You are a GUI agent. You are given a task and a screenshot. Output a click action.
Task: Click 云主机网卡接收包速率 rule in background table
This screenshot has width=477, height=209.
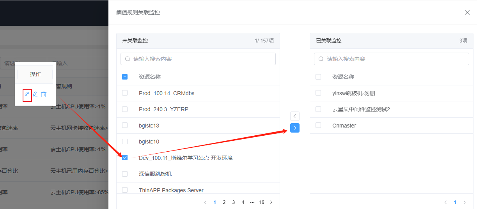(79, 128)
